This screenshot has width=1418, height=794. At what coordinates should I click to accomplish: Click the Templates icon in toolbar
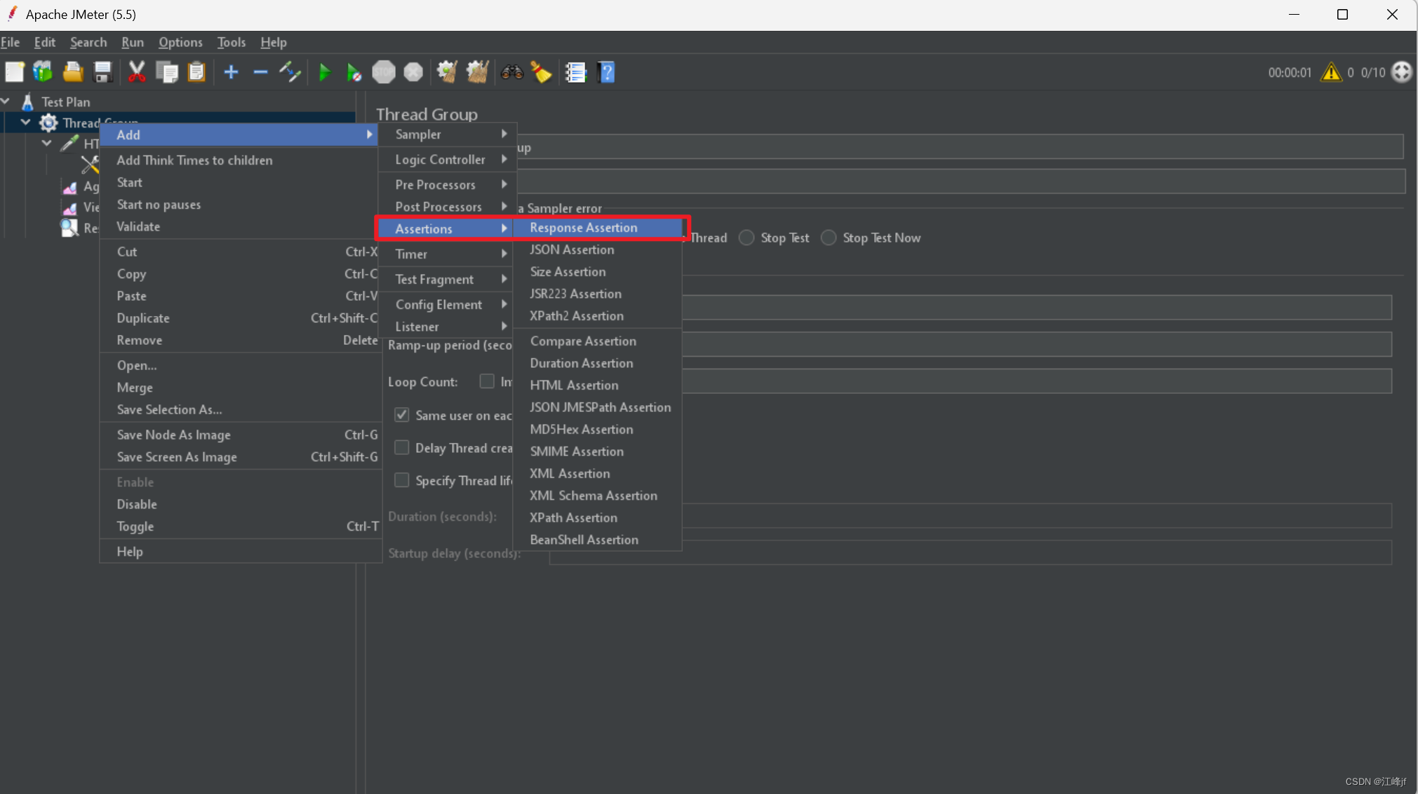point(43,72)
